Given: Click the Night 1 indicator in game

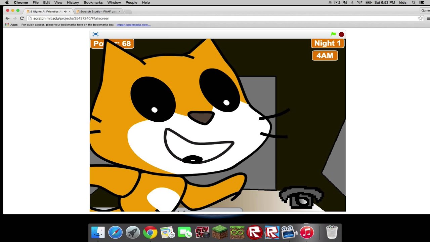Looking at the screenshot, I should click(x=328, y=43).
